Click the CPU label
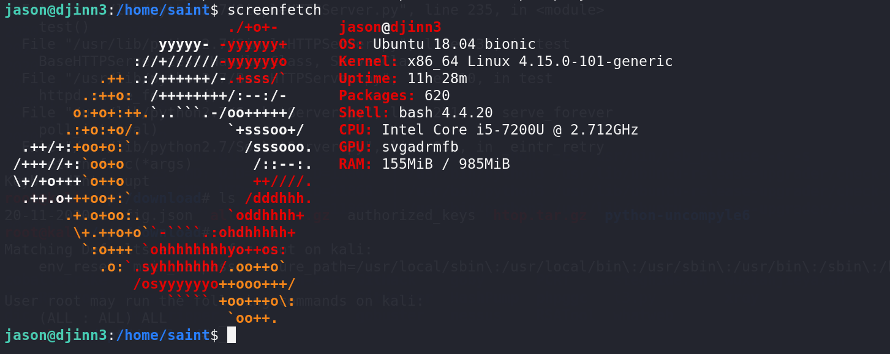This screenshot has width=890, height=354. pos(356,130)
